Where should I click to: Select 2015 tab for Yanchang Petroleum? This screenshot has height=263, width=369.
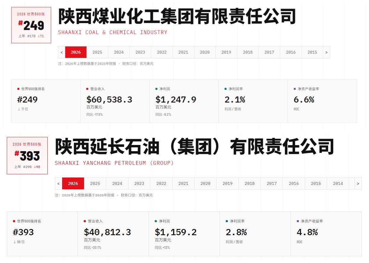316,183
